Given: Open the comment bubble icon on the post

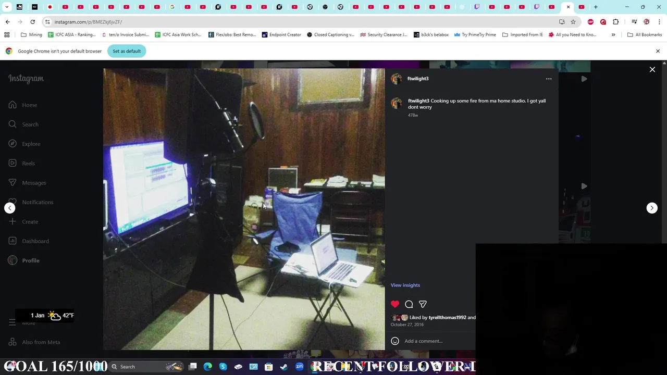Looking at the screenshot, I should click(x=409, y=304).
